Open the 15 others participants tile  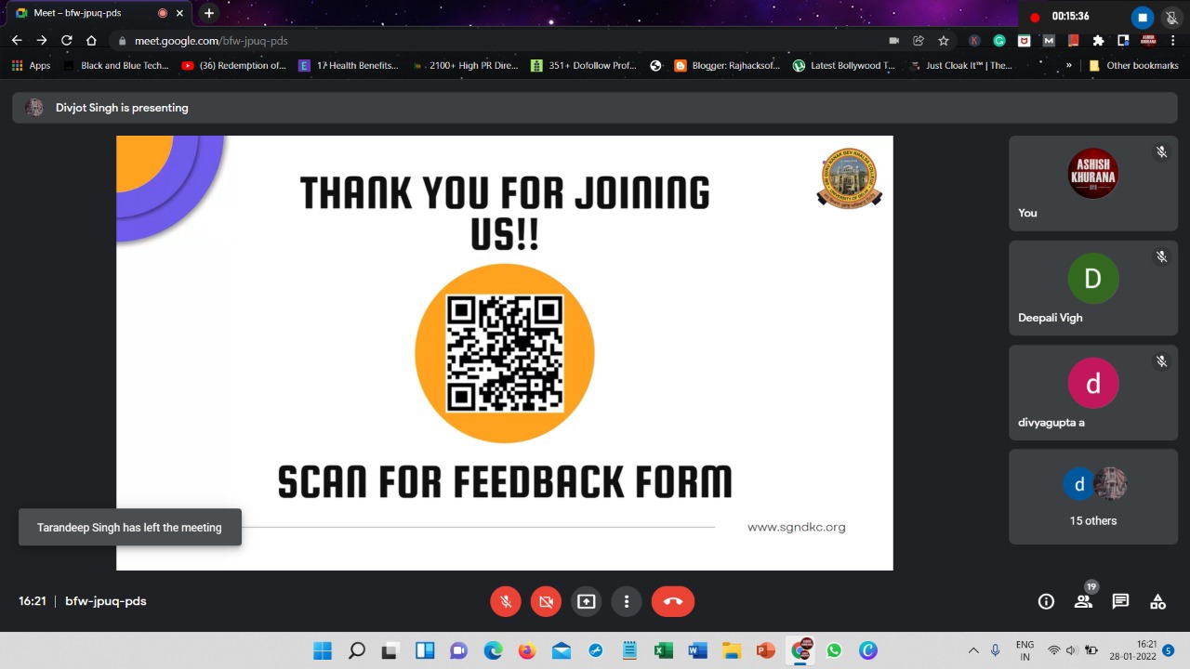(x=1093, y=497)
